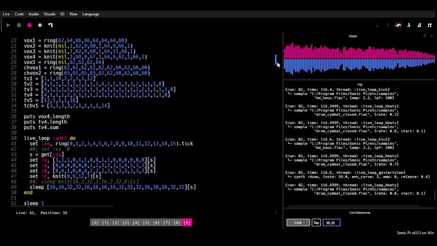This screenshot has height=246, width=437.
Task: Click code line 'live_loop :sett do'
Action: pyautogui.click(x=50, y=138)
